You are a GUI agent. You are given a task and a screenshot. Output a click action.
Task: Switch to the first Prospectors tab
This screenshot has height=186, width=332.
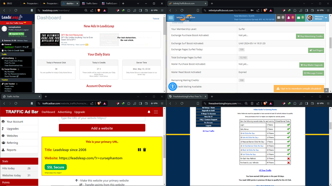31,3
